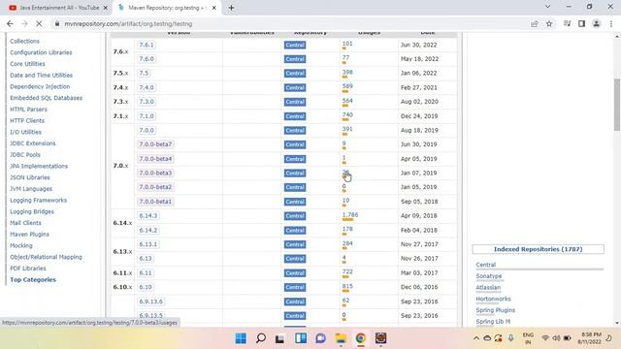
Task: Switch to Java Entertainment YouTube tab
Action: click(x=58, y=8)
